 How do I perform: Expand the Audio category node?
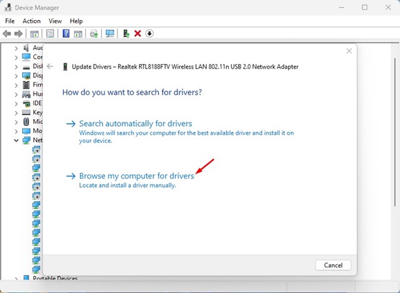pyautogui.click(x=16, y=48)
